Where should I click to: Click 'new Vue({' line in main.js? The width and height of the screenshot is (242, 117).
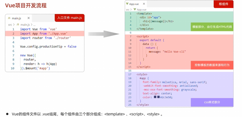click(28, 55)
